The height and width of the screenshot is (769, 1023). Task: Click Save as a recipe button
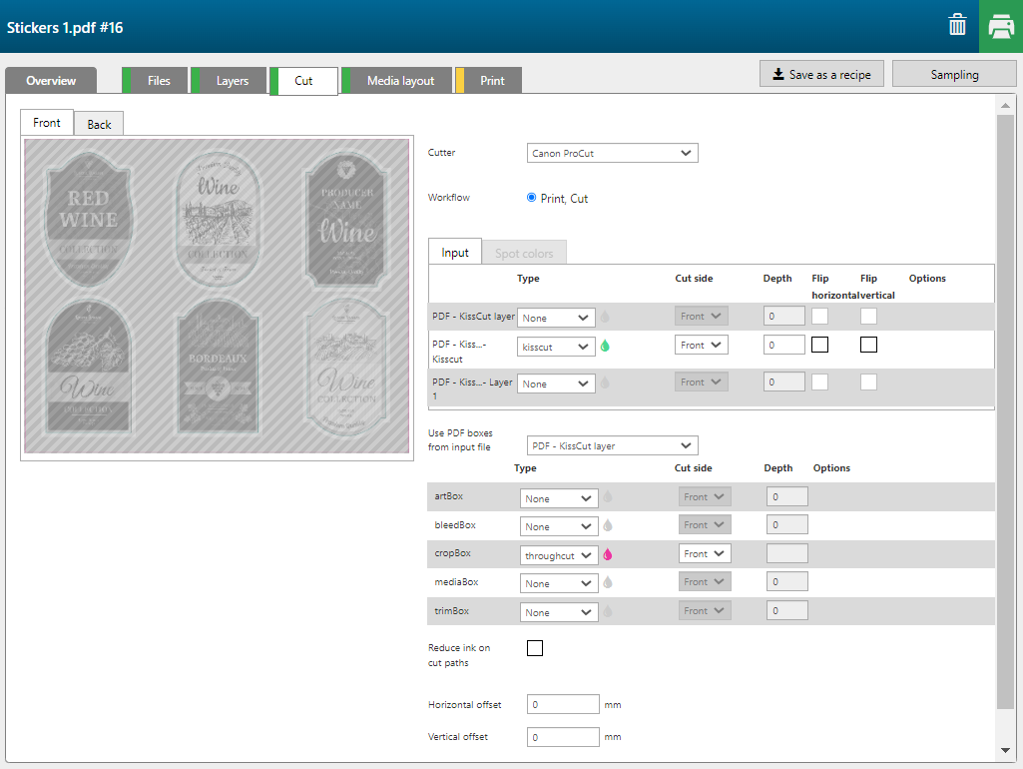click(820, 75)
